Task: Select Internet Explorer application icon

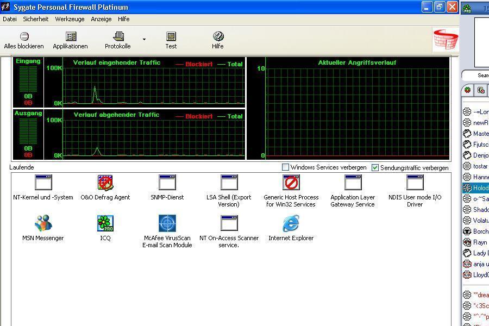Action: [291, 223]
